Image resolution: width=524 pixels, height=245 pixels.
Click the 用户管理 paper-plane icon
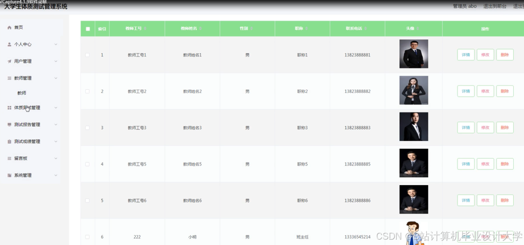click(10, 61)
